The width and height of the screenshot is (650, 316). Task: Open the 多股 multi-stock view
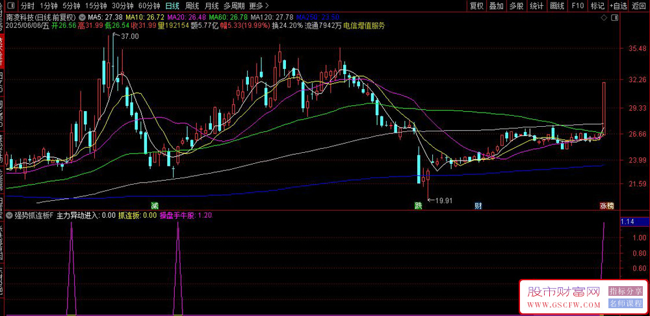pyautogui.click(x=517, y=6)
